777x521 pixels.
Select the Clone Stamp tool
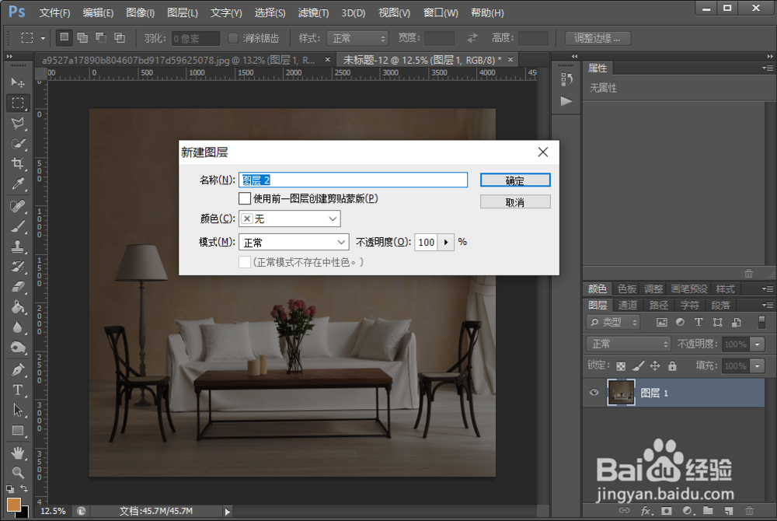point(18,247)
